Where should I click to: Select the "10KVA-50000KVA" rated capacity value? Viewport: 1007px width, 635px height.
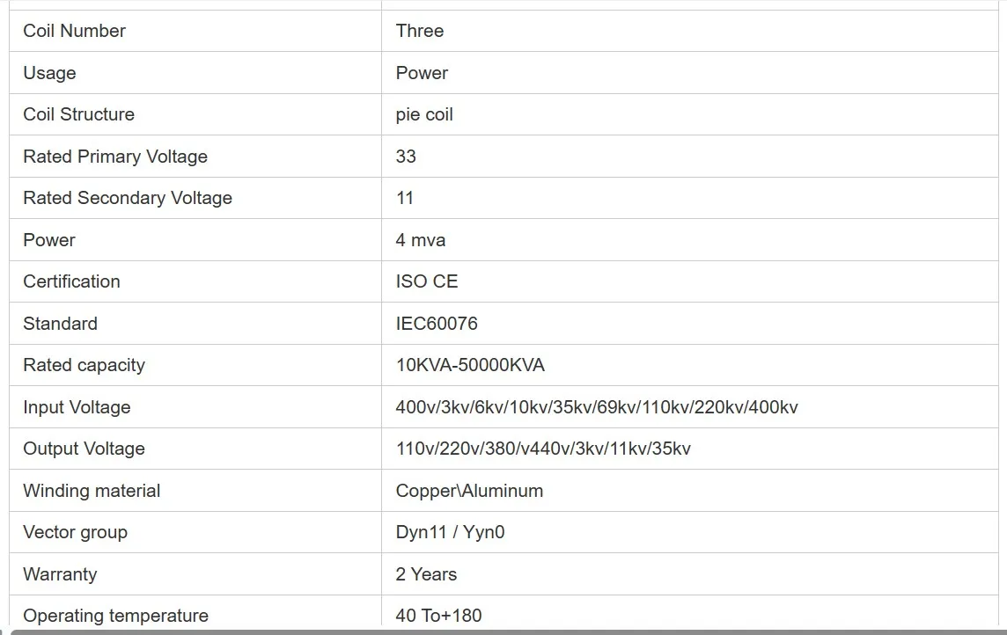pyautogui.click(x=470, y=365)
